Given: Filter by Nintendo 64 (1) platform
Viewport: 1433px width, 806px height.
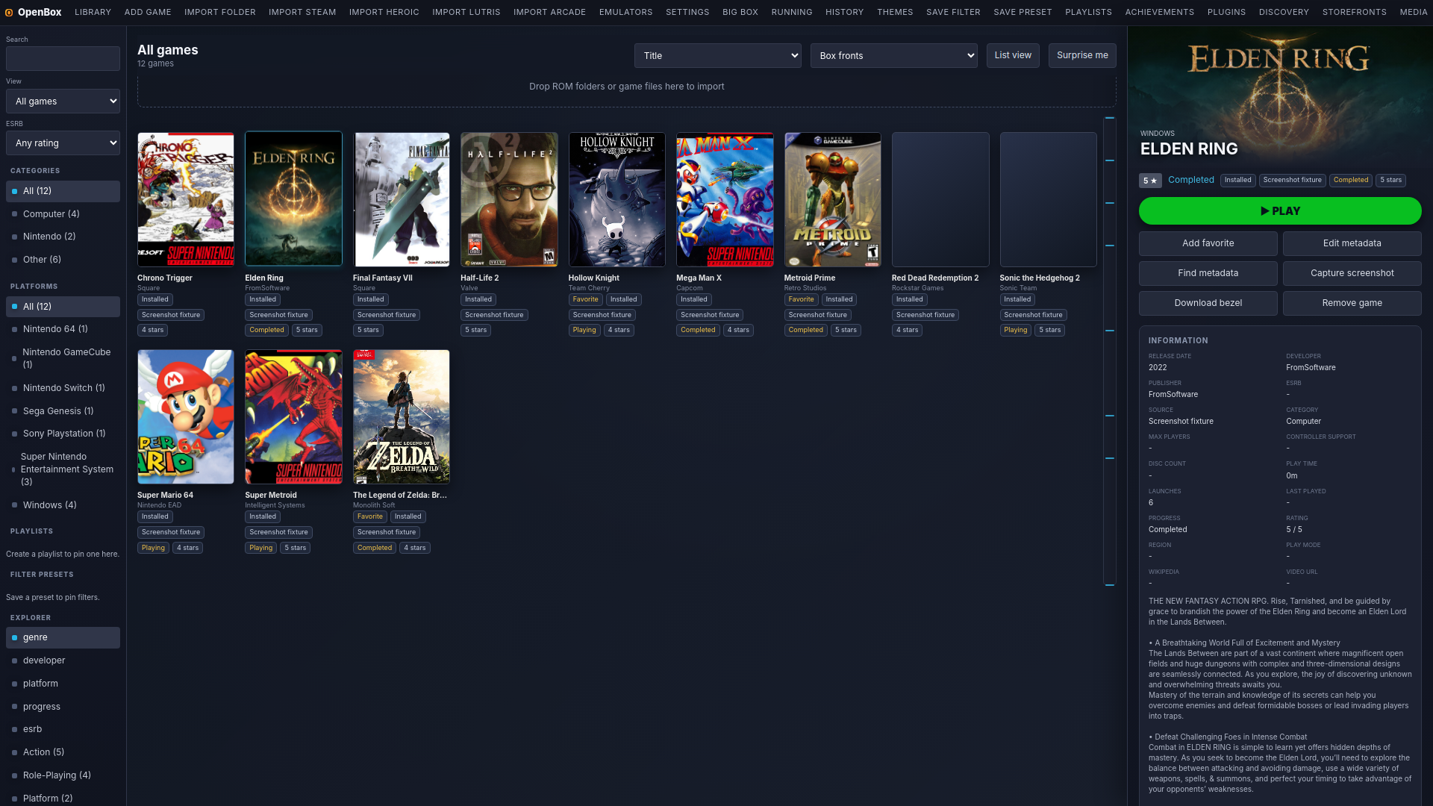Looking at the screenshot, I should pyautogui.click(x=63, y=329).
